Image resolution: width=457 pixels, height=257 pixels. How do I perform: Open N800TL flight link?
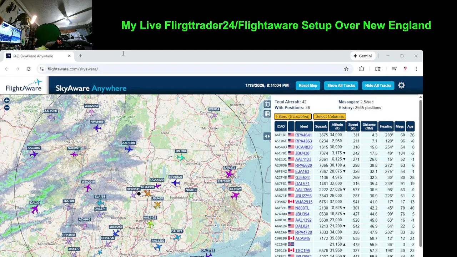coord(302,208)
